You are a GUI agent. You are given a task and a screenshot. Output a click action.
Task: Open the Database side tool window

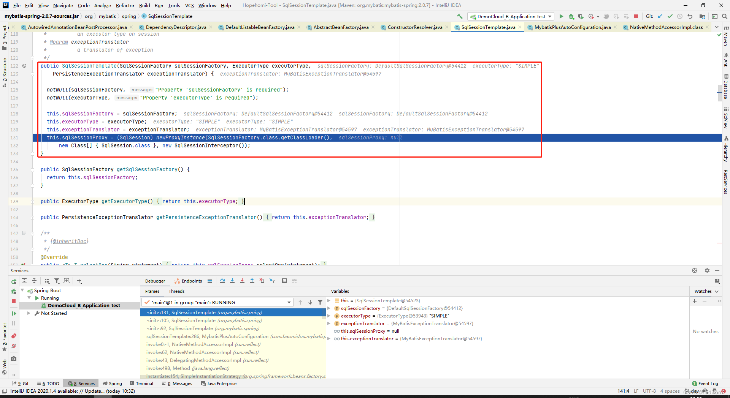click(726, 86)
